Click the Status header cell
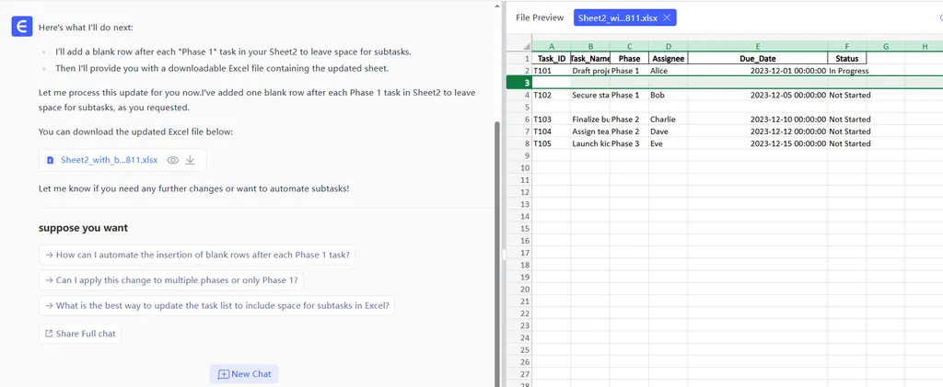 point(846,58)
